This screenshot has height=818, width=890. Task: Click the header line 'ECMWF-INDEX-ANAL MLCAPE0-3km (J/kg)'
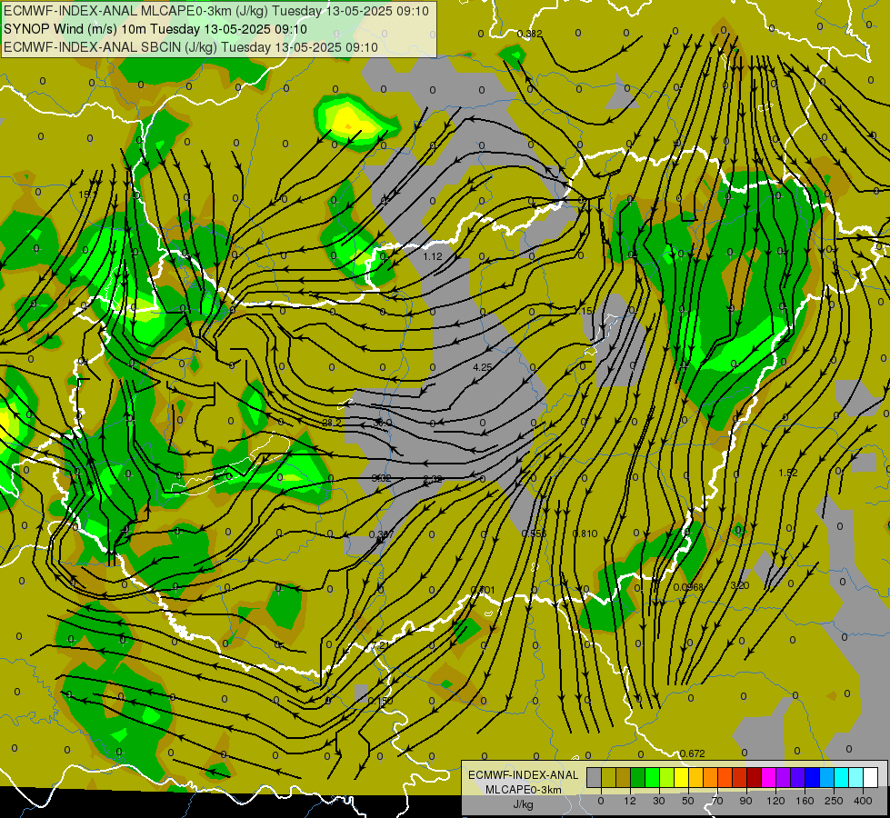(x=215, y=11)
